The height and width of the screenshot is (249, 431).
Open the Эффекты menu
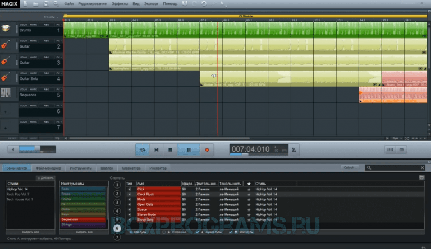(x=119, y=3)
